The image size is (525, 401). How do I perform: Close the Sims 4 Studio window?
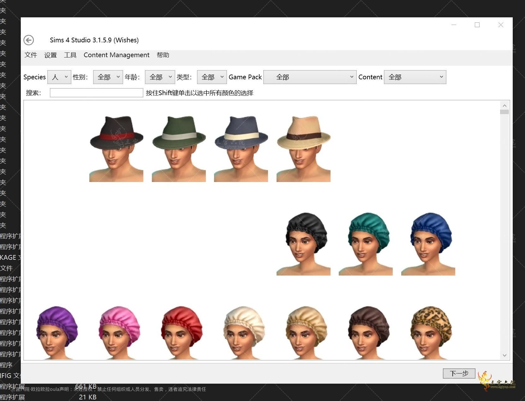click(501, 25)
